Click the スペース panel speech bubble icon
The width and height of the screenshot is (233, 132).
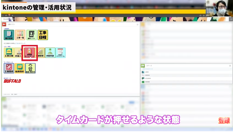143,66
